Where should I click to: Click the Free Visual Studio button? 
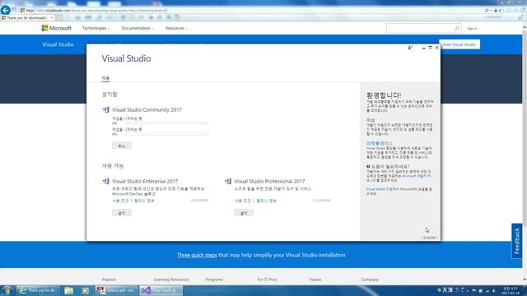tap(459, 44)
